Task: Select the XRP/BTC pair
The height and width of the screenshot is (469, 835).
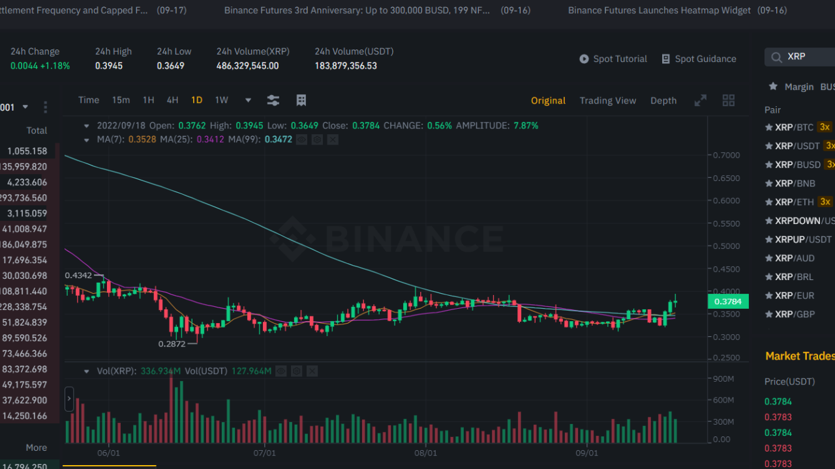Action: [795, 127]
